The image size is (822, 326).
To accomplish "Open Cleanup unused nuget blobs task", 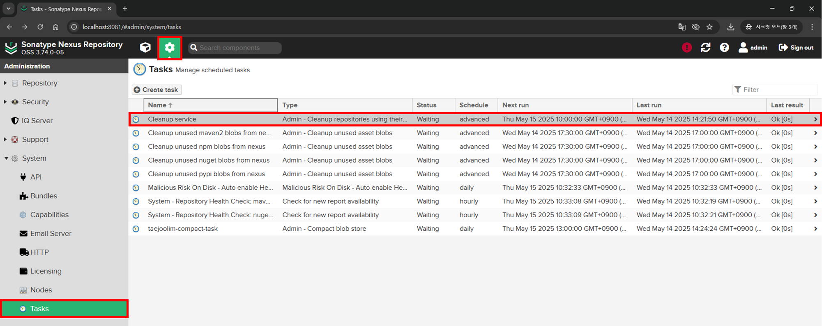I will click(x=475, y=160).
